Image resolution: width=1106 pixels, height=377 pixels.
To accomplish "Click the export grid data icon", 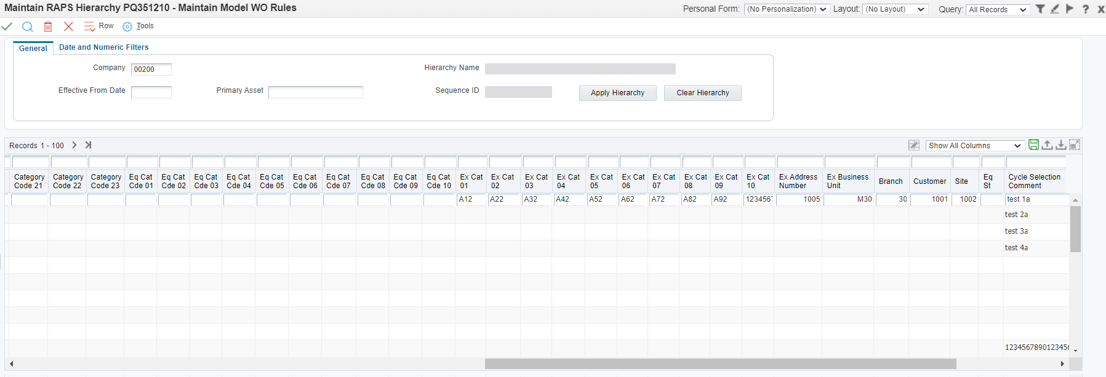I will 1047,145.
